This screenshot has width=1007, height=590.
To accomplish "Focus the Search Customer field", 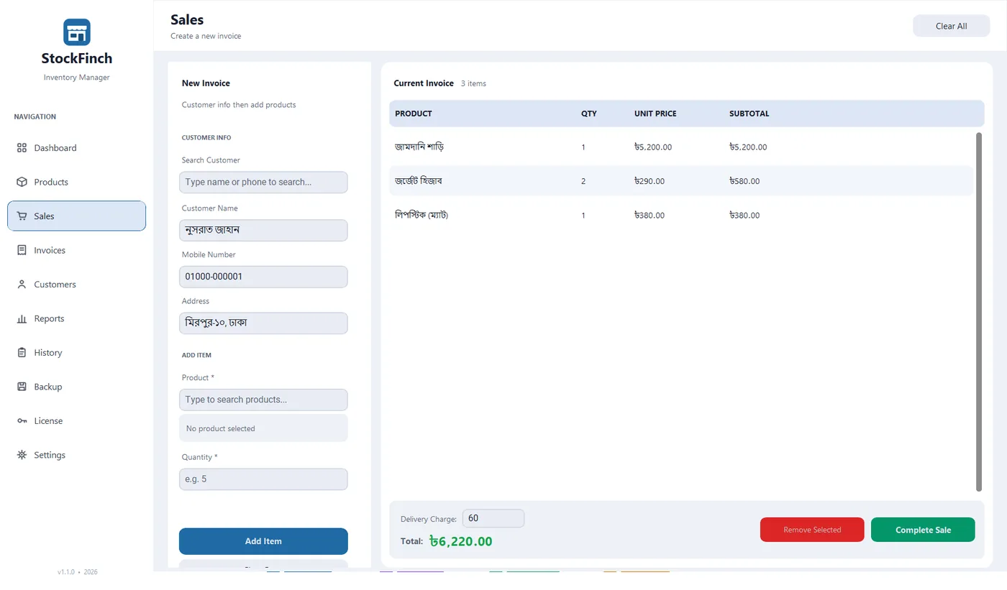I will tap(263, 182).
